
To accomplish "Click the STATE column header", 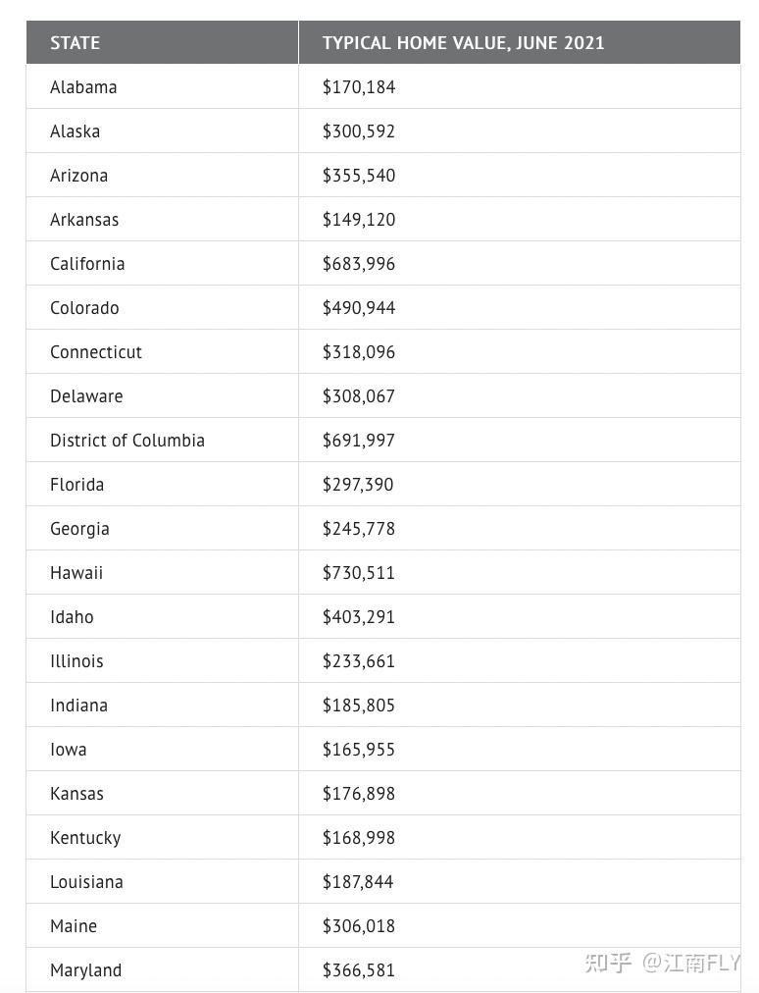I will click(x=76, y=43).
